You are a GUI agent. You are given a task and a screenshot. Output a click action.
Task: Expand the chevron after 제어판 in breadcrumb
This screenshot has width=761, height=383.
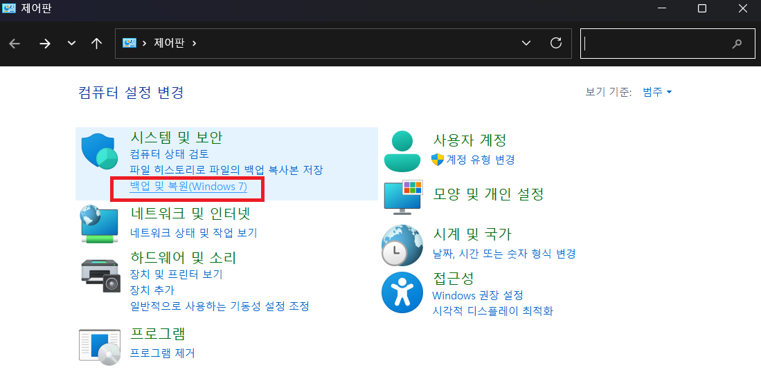[x=194, y=43]
